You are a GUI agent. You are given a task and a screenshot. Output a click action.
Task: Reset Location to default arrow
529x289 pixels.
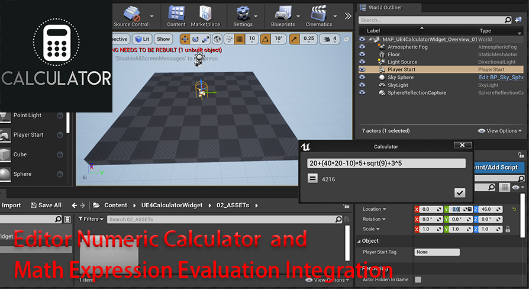pyautogui.click(x=514, y=209)
